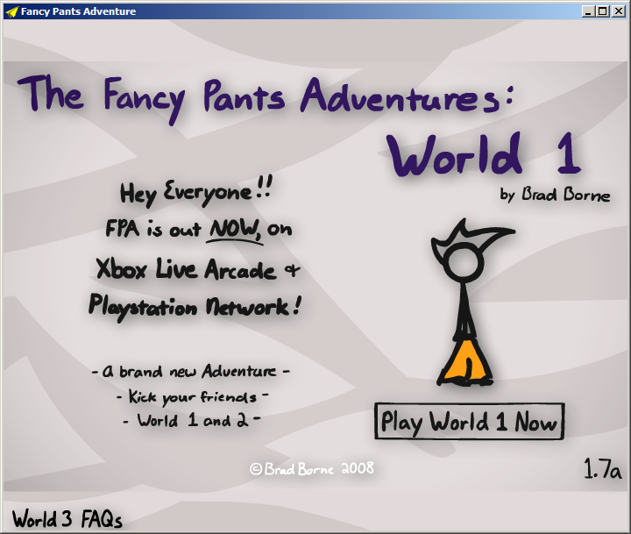The image size is (631, 534).
Task: Click the Play World 1 Now button
Action: 469,421
